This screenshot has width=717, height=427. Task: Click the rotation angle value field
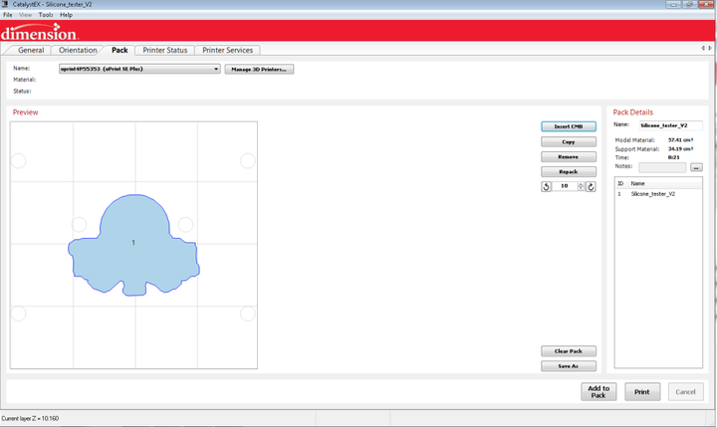click(565, 186)
